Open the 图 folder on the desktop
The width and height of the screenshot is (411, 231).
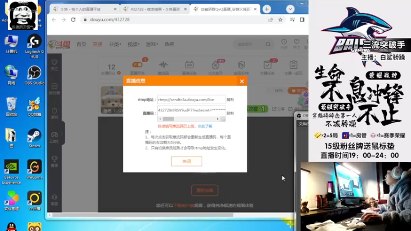pyautogui.click(x=11, y=138)
